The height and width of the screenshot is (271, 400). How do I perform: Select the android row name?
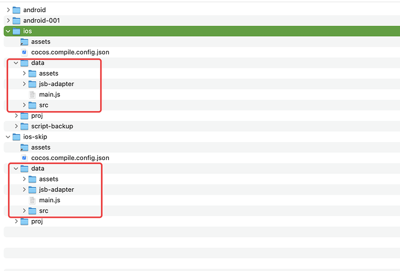click(x=34, y=10)
